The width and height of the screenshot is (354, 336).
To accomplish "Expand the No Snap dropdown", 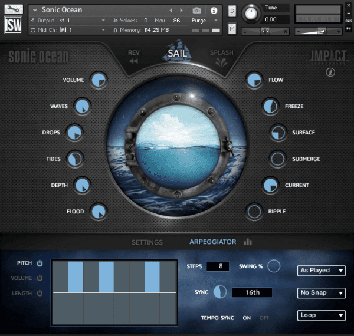I will pos(322,293).
